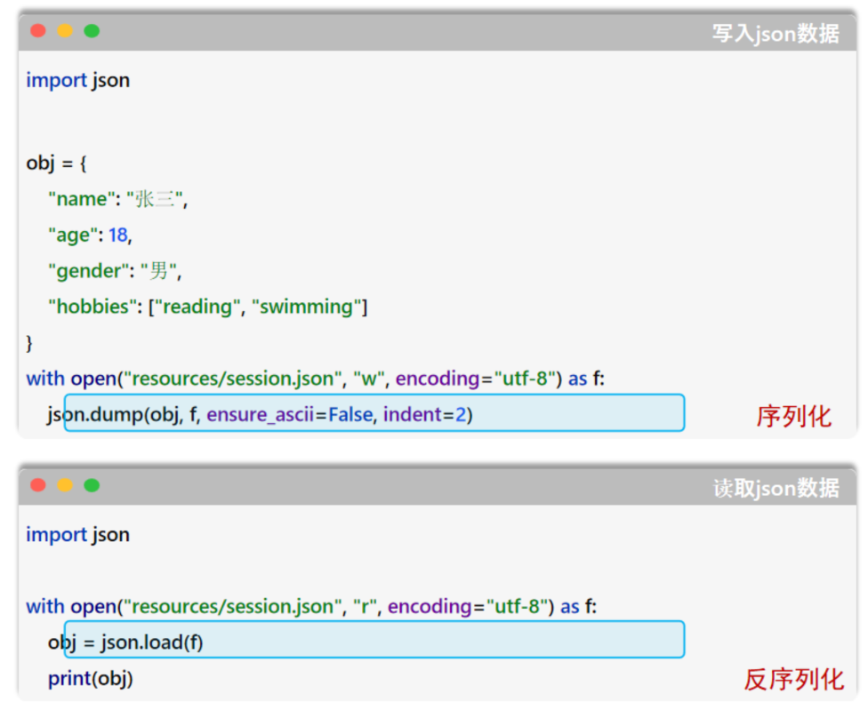Viewport: 868px width, 718px height.
Task: Click red close dot in 写入json数据 window
Action: 37,31
